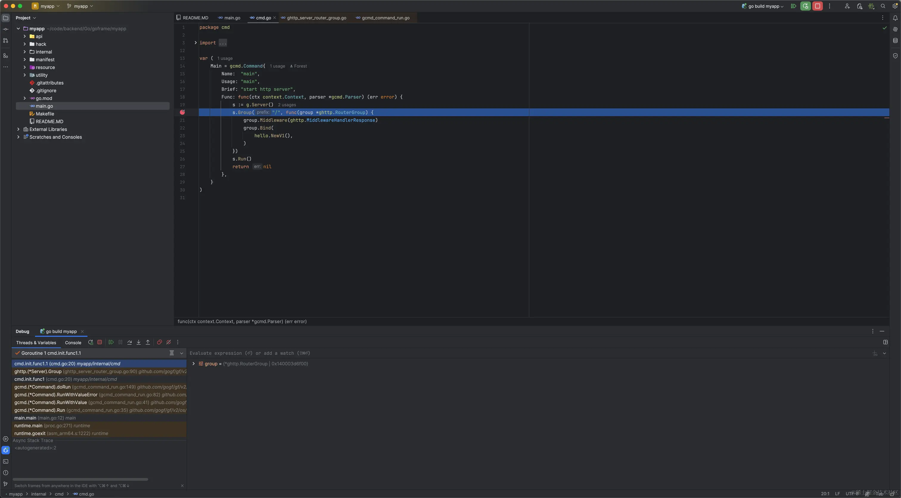Click internal breadcrumb in status bar

[38, 494]
